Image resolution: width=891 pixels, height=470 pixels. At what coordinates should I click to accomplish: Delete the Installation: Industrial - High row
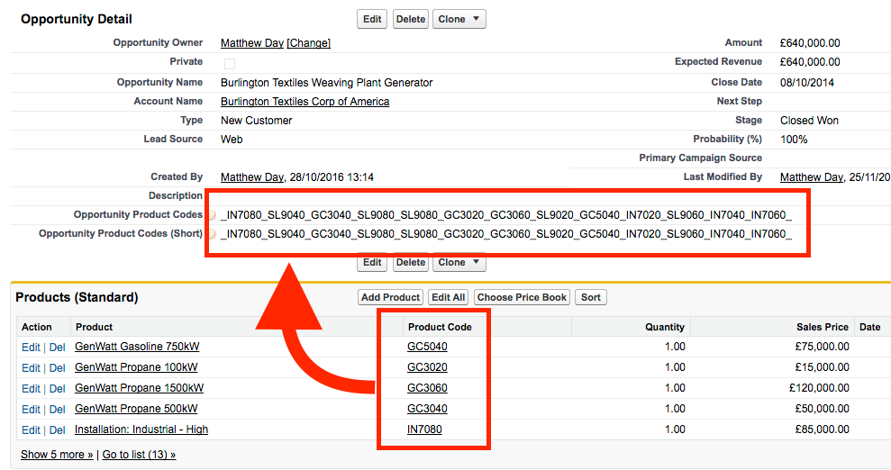click(57, 430)
